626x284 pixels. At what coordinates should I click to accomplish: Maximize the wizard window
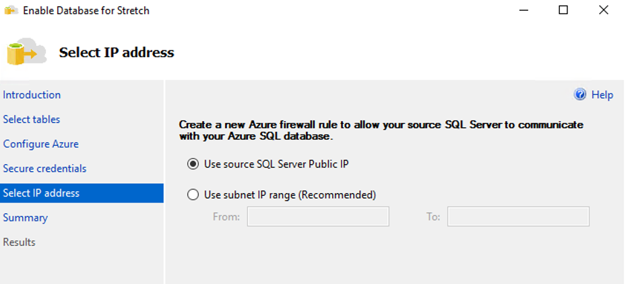(x=563, y=10)
